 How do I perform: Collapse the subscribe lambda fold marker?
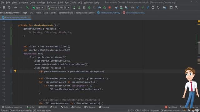[x=12, y=68]
